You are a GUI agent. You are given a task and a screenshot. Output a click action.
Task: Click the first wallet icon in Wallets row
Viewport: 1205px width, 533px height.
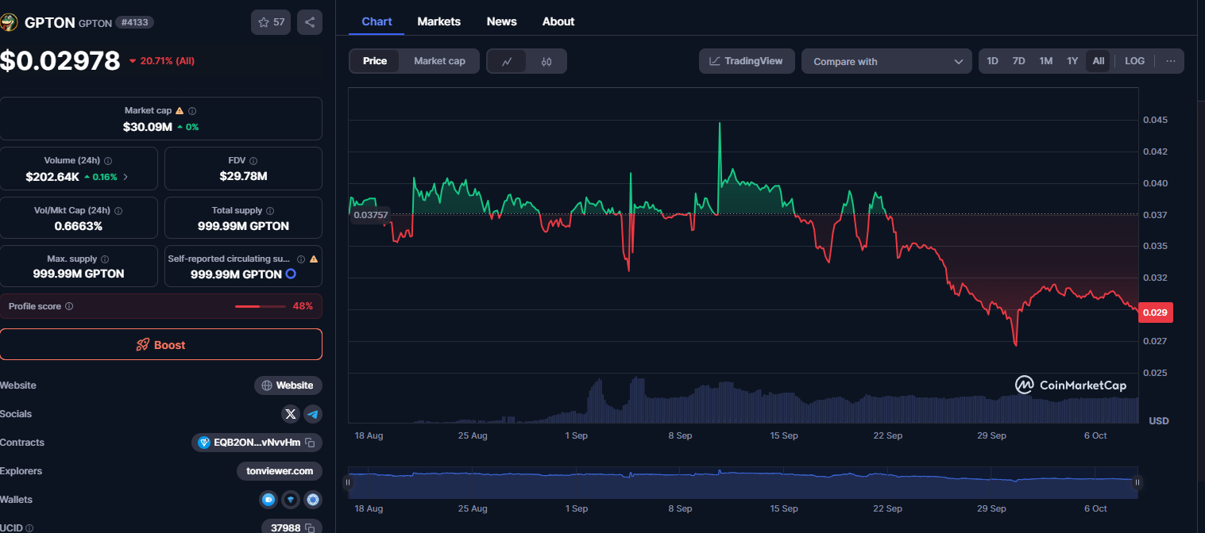click(268, 500)
